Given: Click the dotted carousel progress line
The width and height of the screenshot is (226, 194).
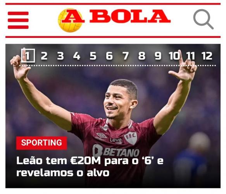Looking at the screenshot, I should click(117, 66).
